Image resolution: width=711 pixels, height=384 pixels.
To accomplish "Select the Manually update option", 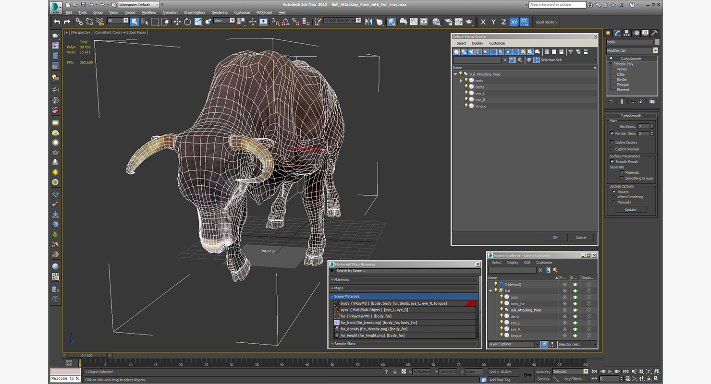I will tap(614, 202).
